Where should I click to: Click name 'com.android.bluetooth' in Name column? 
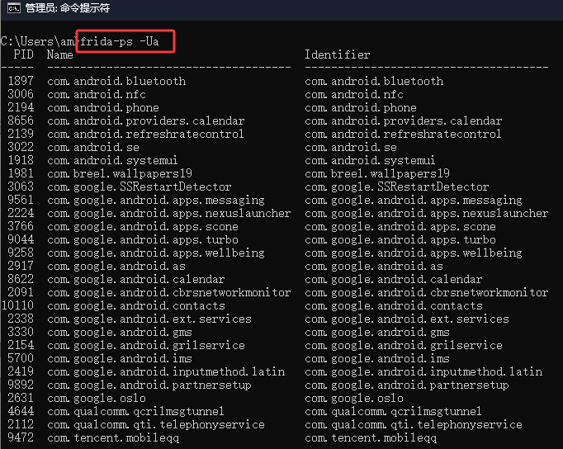tap(116, 81)
